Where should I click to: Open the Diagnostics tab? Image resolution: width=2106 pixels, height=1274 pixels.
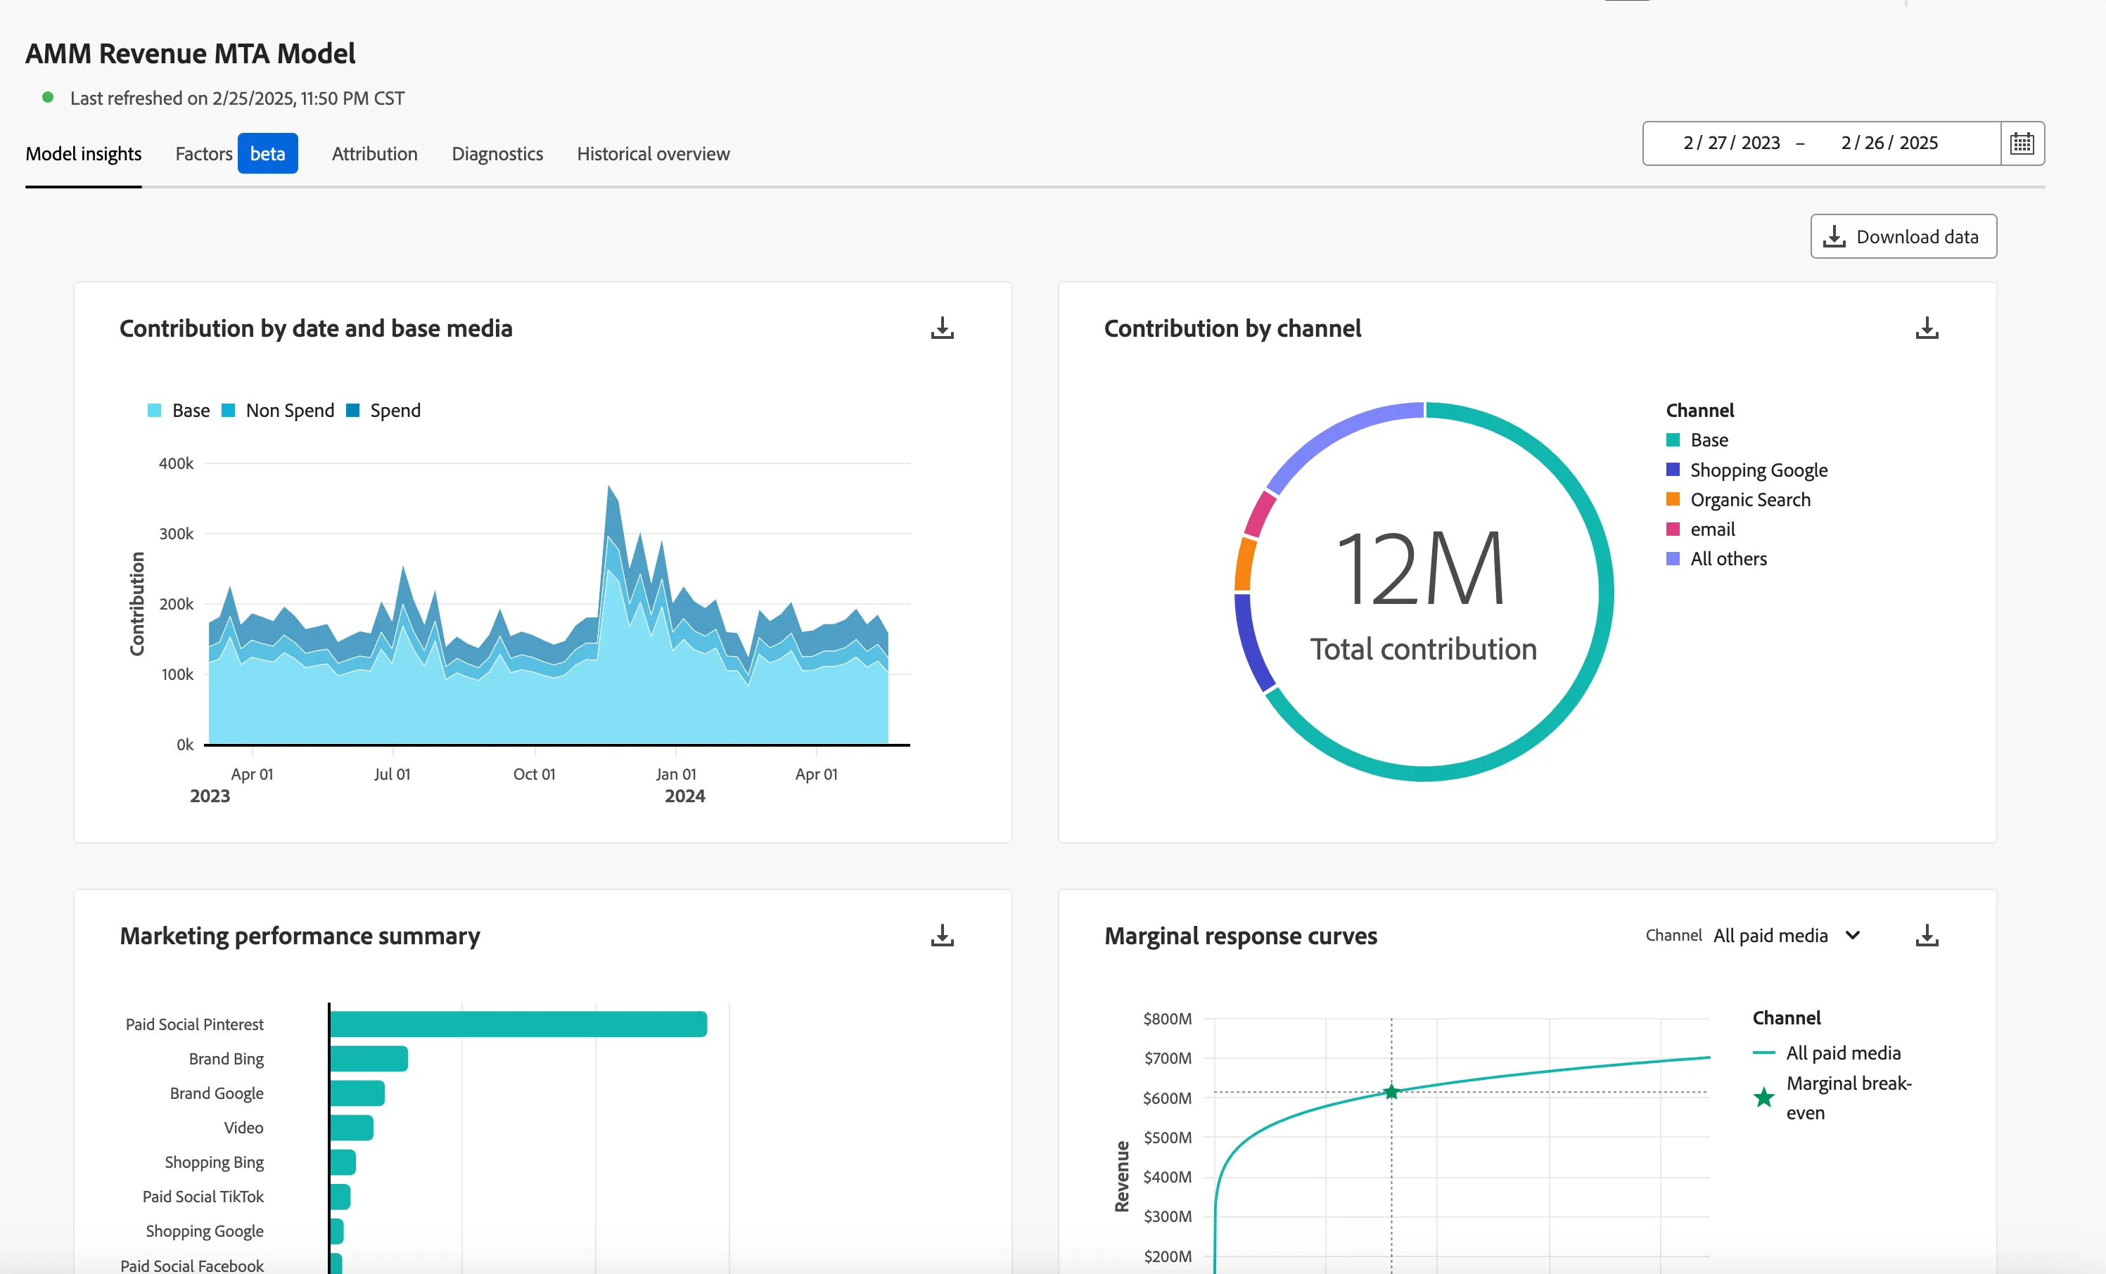[497, 154]
